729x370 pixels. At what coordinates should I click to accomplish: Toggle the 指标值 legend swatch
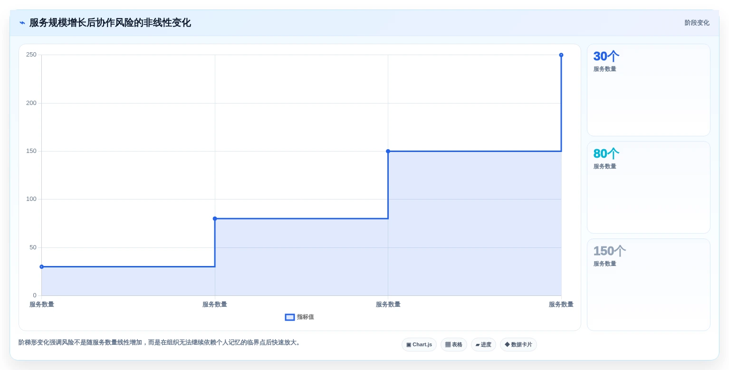tap(290, 317)
